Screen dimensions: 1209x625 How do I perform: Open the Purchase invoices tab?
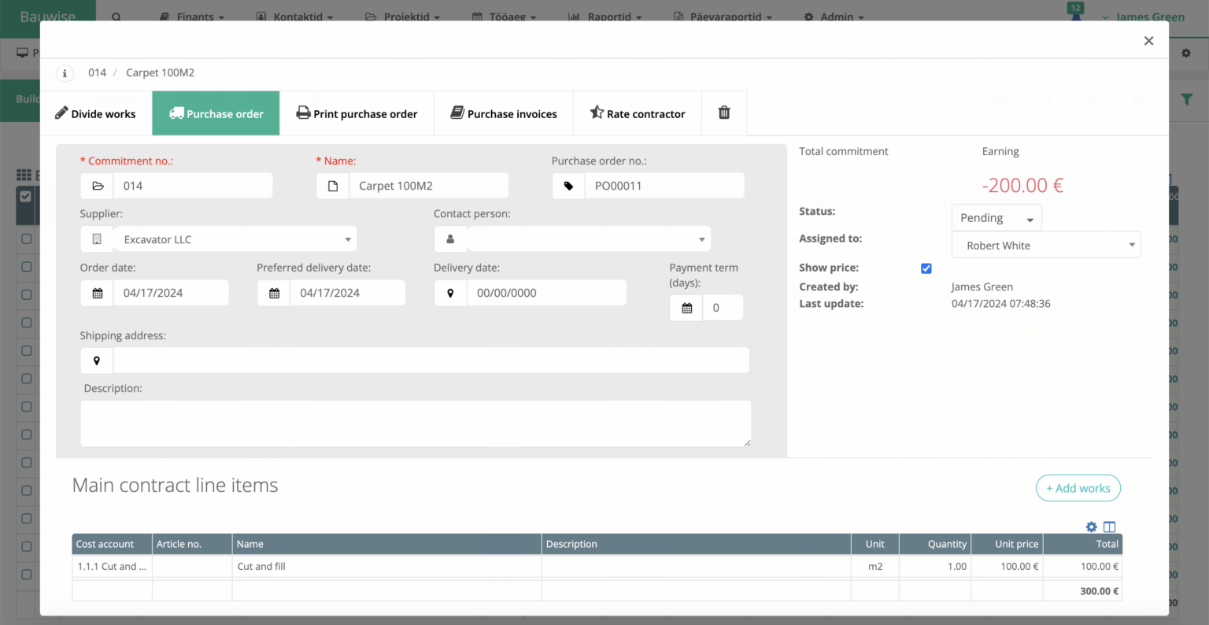[504, 114]
